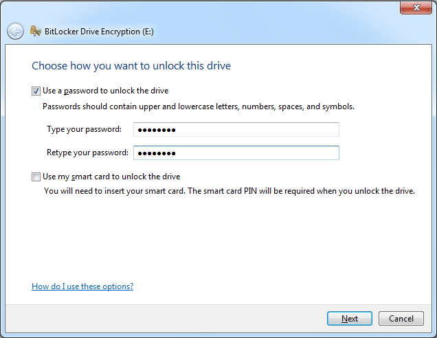
Task: Click the password requirements hint text
Action: [199, 106]
